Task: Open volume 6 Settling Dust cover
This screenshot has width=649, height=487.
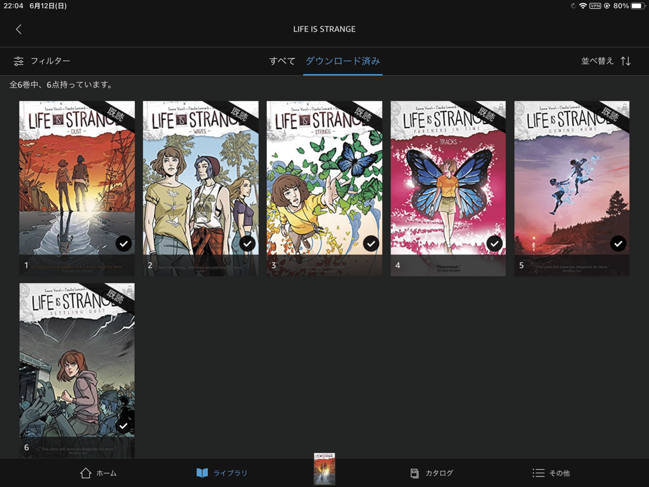Action: pos(77,371)
